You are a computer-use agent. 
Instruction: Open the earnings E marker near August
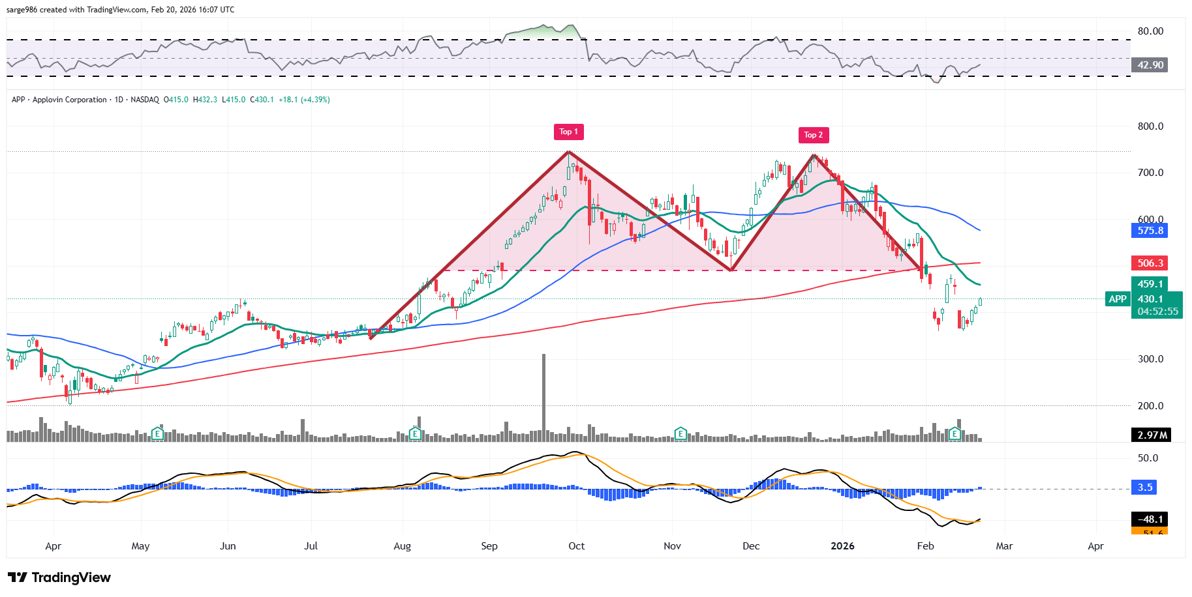415,433
